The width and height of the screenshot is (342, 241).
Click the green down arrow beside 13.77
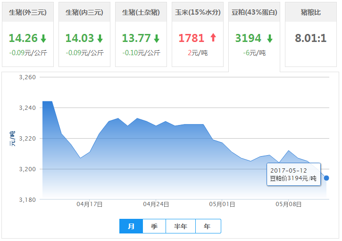point(157,38)
